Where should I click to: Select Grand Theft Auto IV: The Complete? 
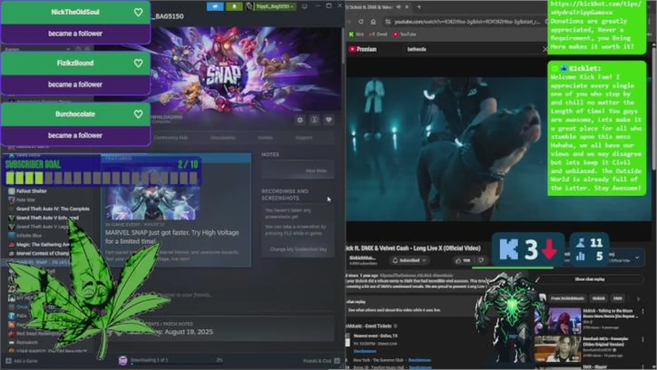52,209
